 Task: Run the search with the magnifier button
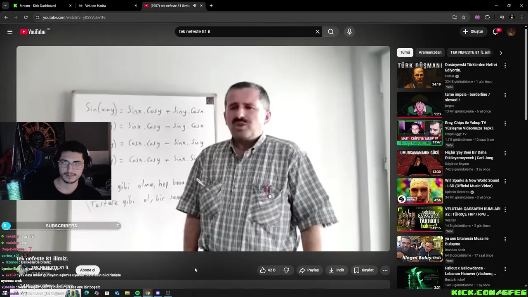[x=331, y=32]
